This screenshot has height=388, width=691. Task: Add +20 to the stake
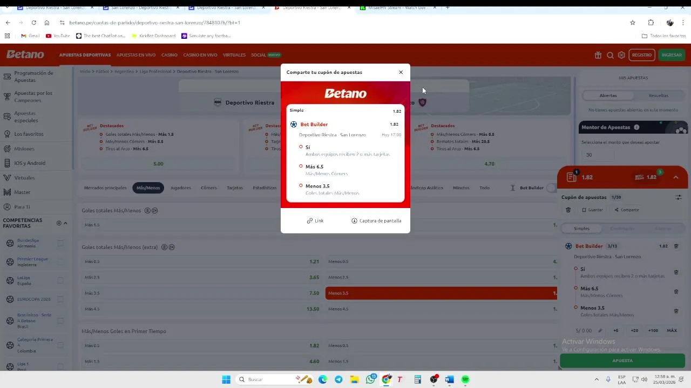click(634, 331)
